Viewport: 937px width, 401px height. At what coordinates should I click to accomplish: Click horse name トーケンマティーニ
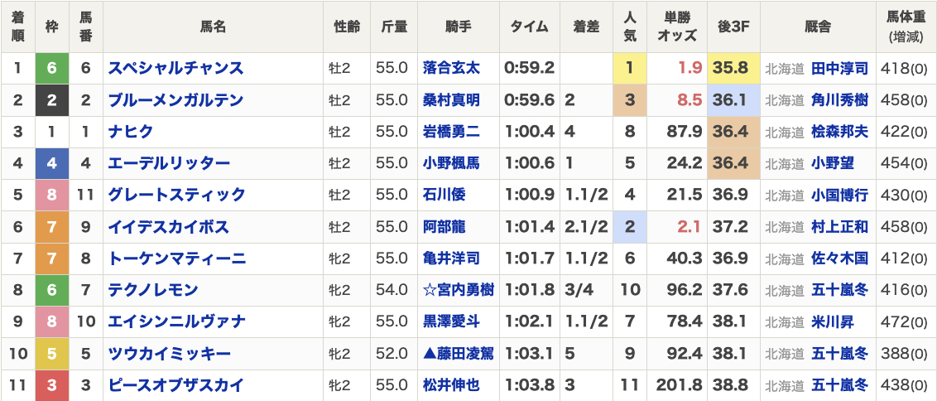tap(176, 258)
